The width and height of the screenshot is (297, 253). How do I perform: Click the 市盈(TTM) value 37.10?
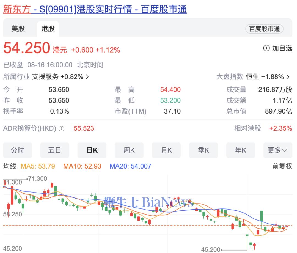tap(172, 111)
